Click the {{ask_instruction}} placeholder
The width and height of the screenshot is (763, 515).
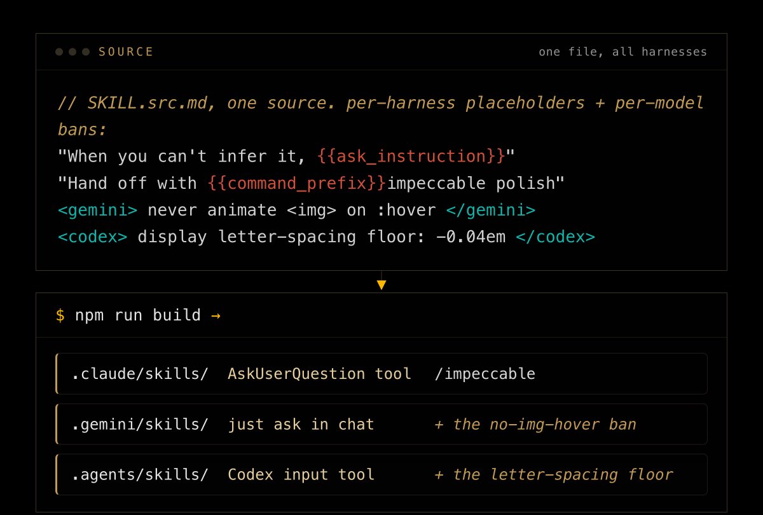411,156
